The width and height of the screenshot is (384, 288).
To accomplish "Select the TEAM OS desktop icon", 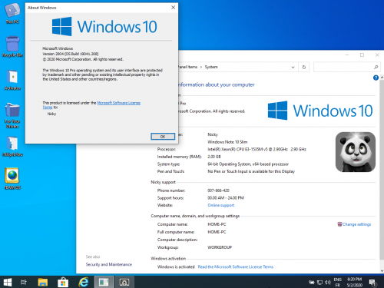I will click(x=12, y=179).
